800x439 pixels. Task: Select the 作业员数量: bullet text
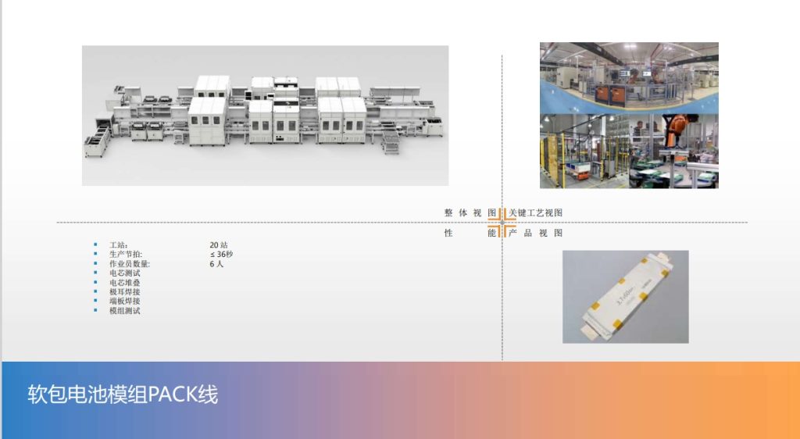pos(130,264)
